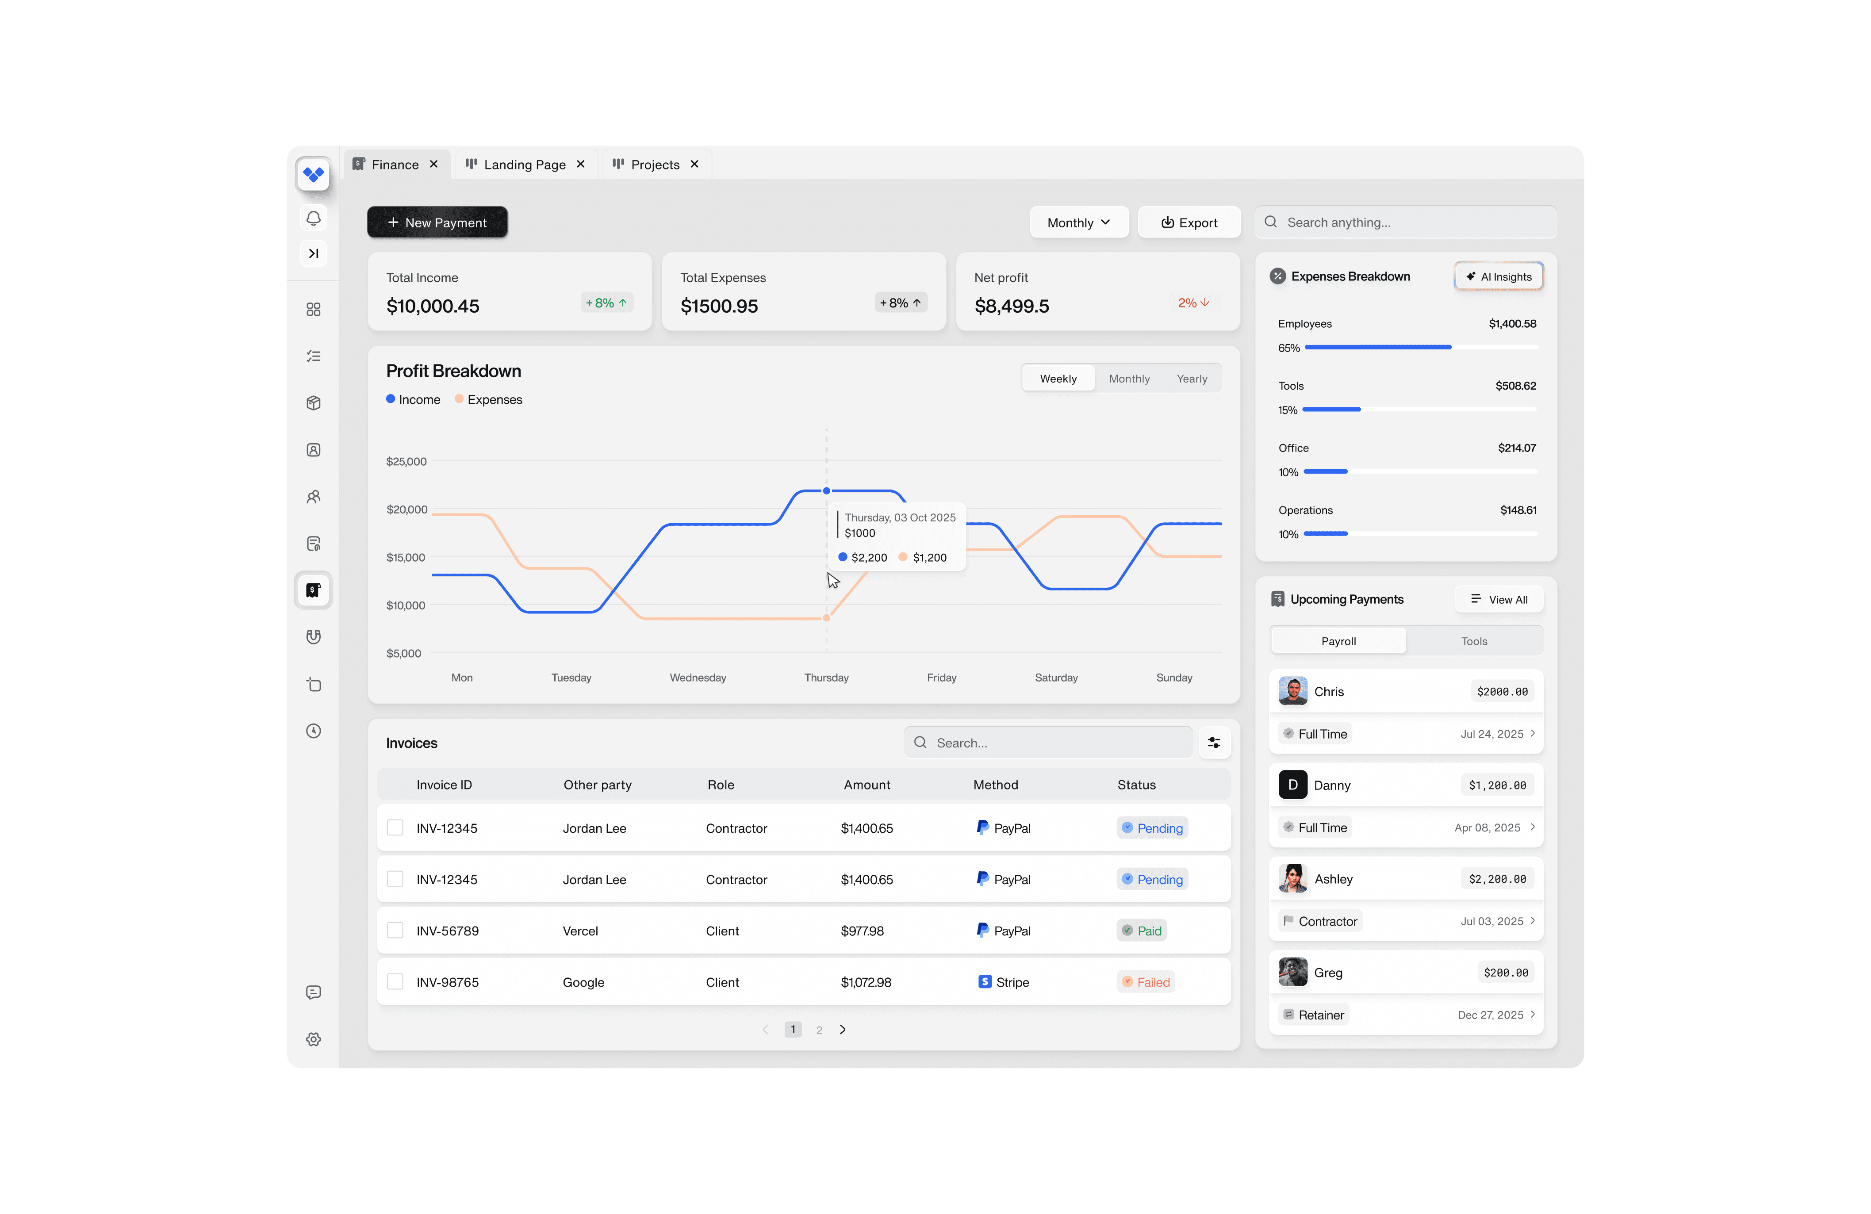The height and width of the screenshot is (1214, 1871).
Task: Select the Yearly profit breakdown tab
Action: point(1191,378)
